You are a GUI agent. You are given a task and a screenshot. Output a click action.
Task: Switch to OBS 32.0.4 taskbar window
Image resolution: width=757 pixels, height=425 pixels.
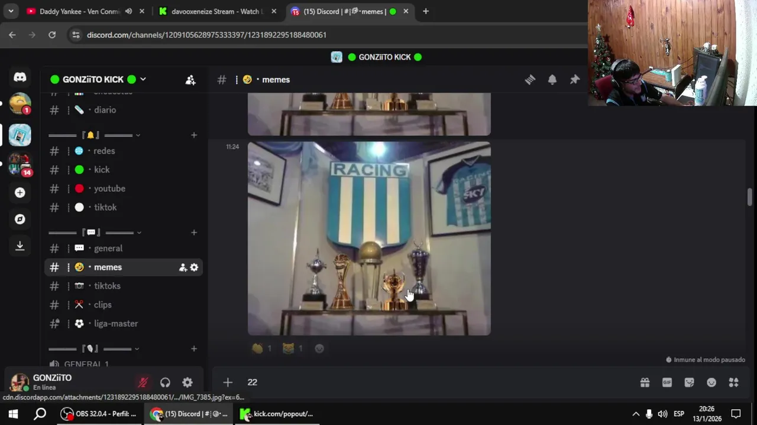[99, 414]
